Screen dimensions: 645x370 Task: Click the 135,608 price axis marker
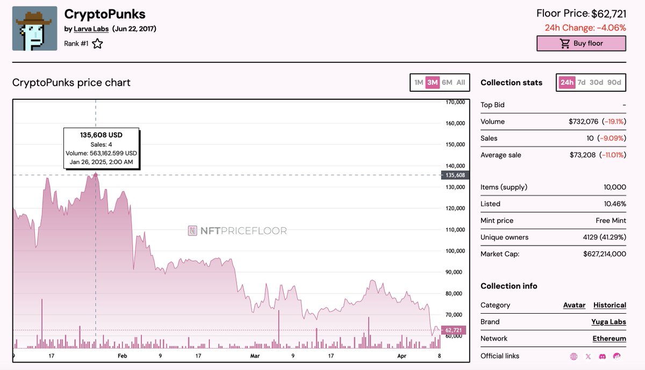coord(455,175)
